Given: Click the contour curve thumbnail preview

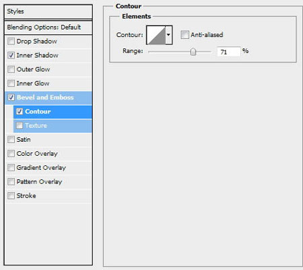Looking at the screenshot, I should [156, 35].
